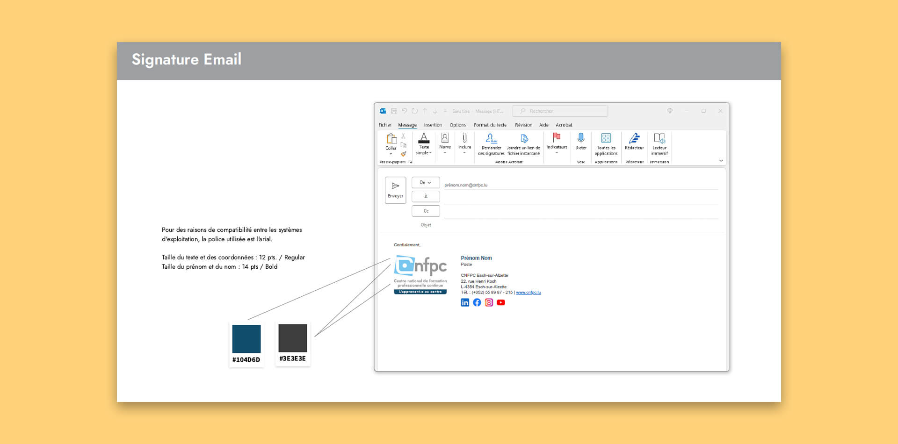
Task: Open the www.cnfpc.lu link in signature
Action: pyautogui.click(x=529, y=293)
